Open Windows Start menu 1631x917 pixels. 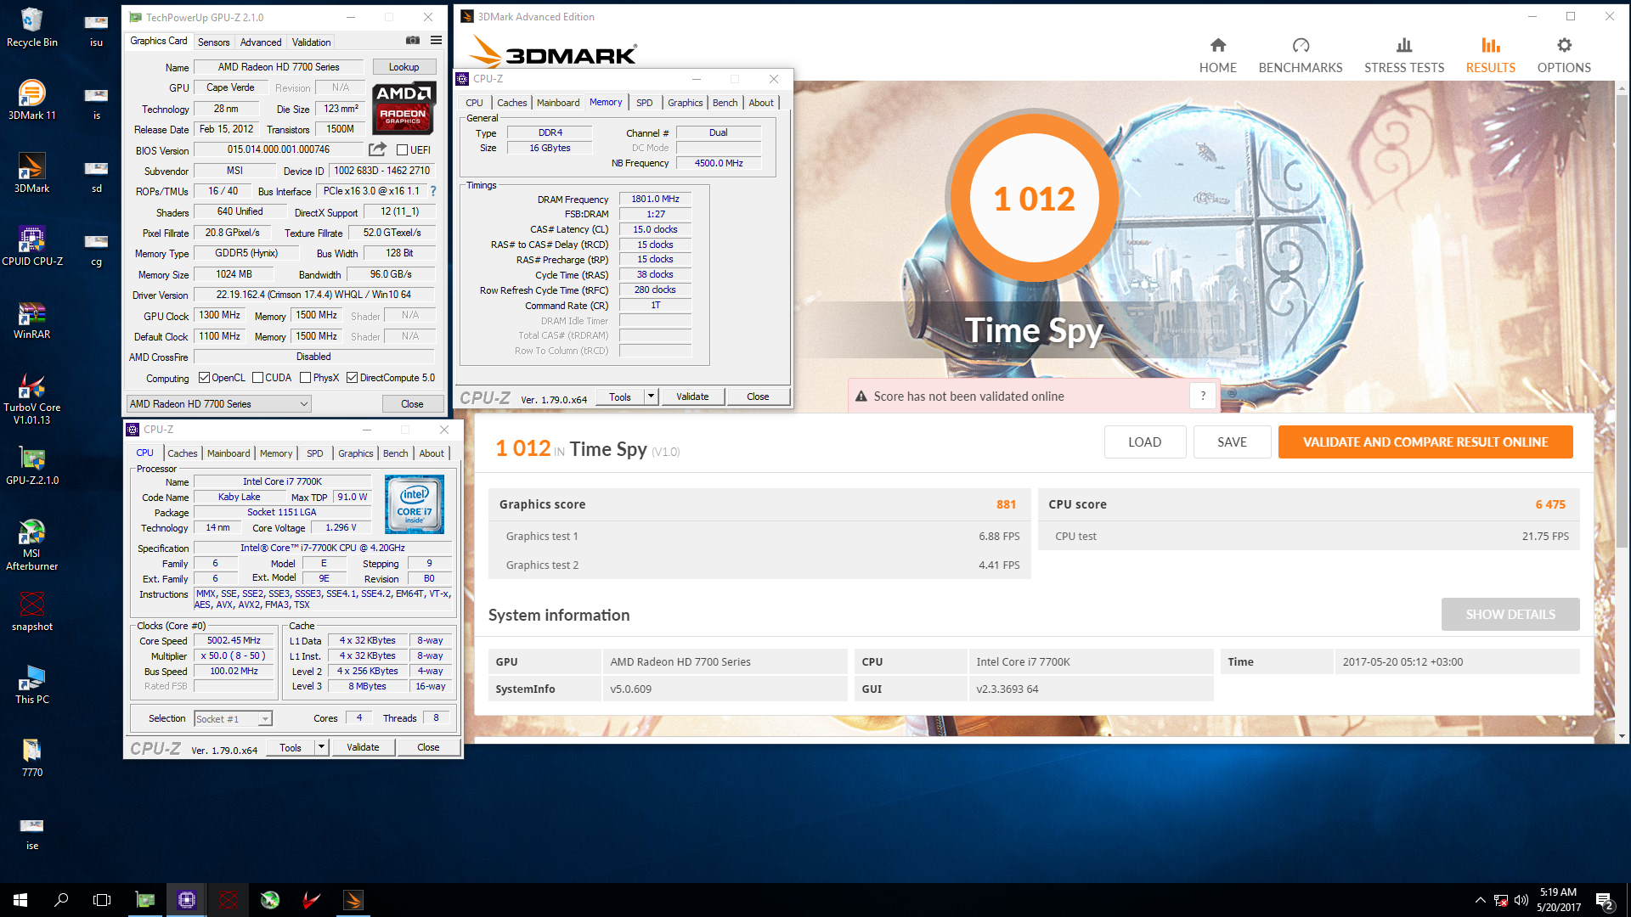20,899
